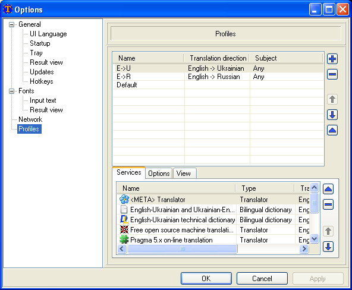Click the minus icon beside the profiles list
The image size is (352, 290).
332,74
